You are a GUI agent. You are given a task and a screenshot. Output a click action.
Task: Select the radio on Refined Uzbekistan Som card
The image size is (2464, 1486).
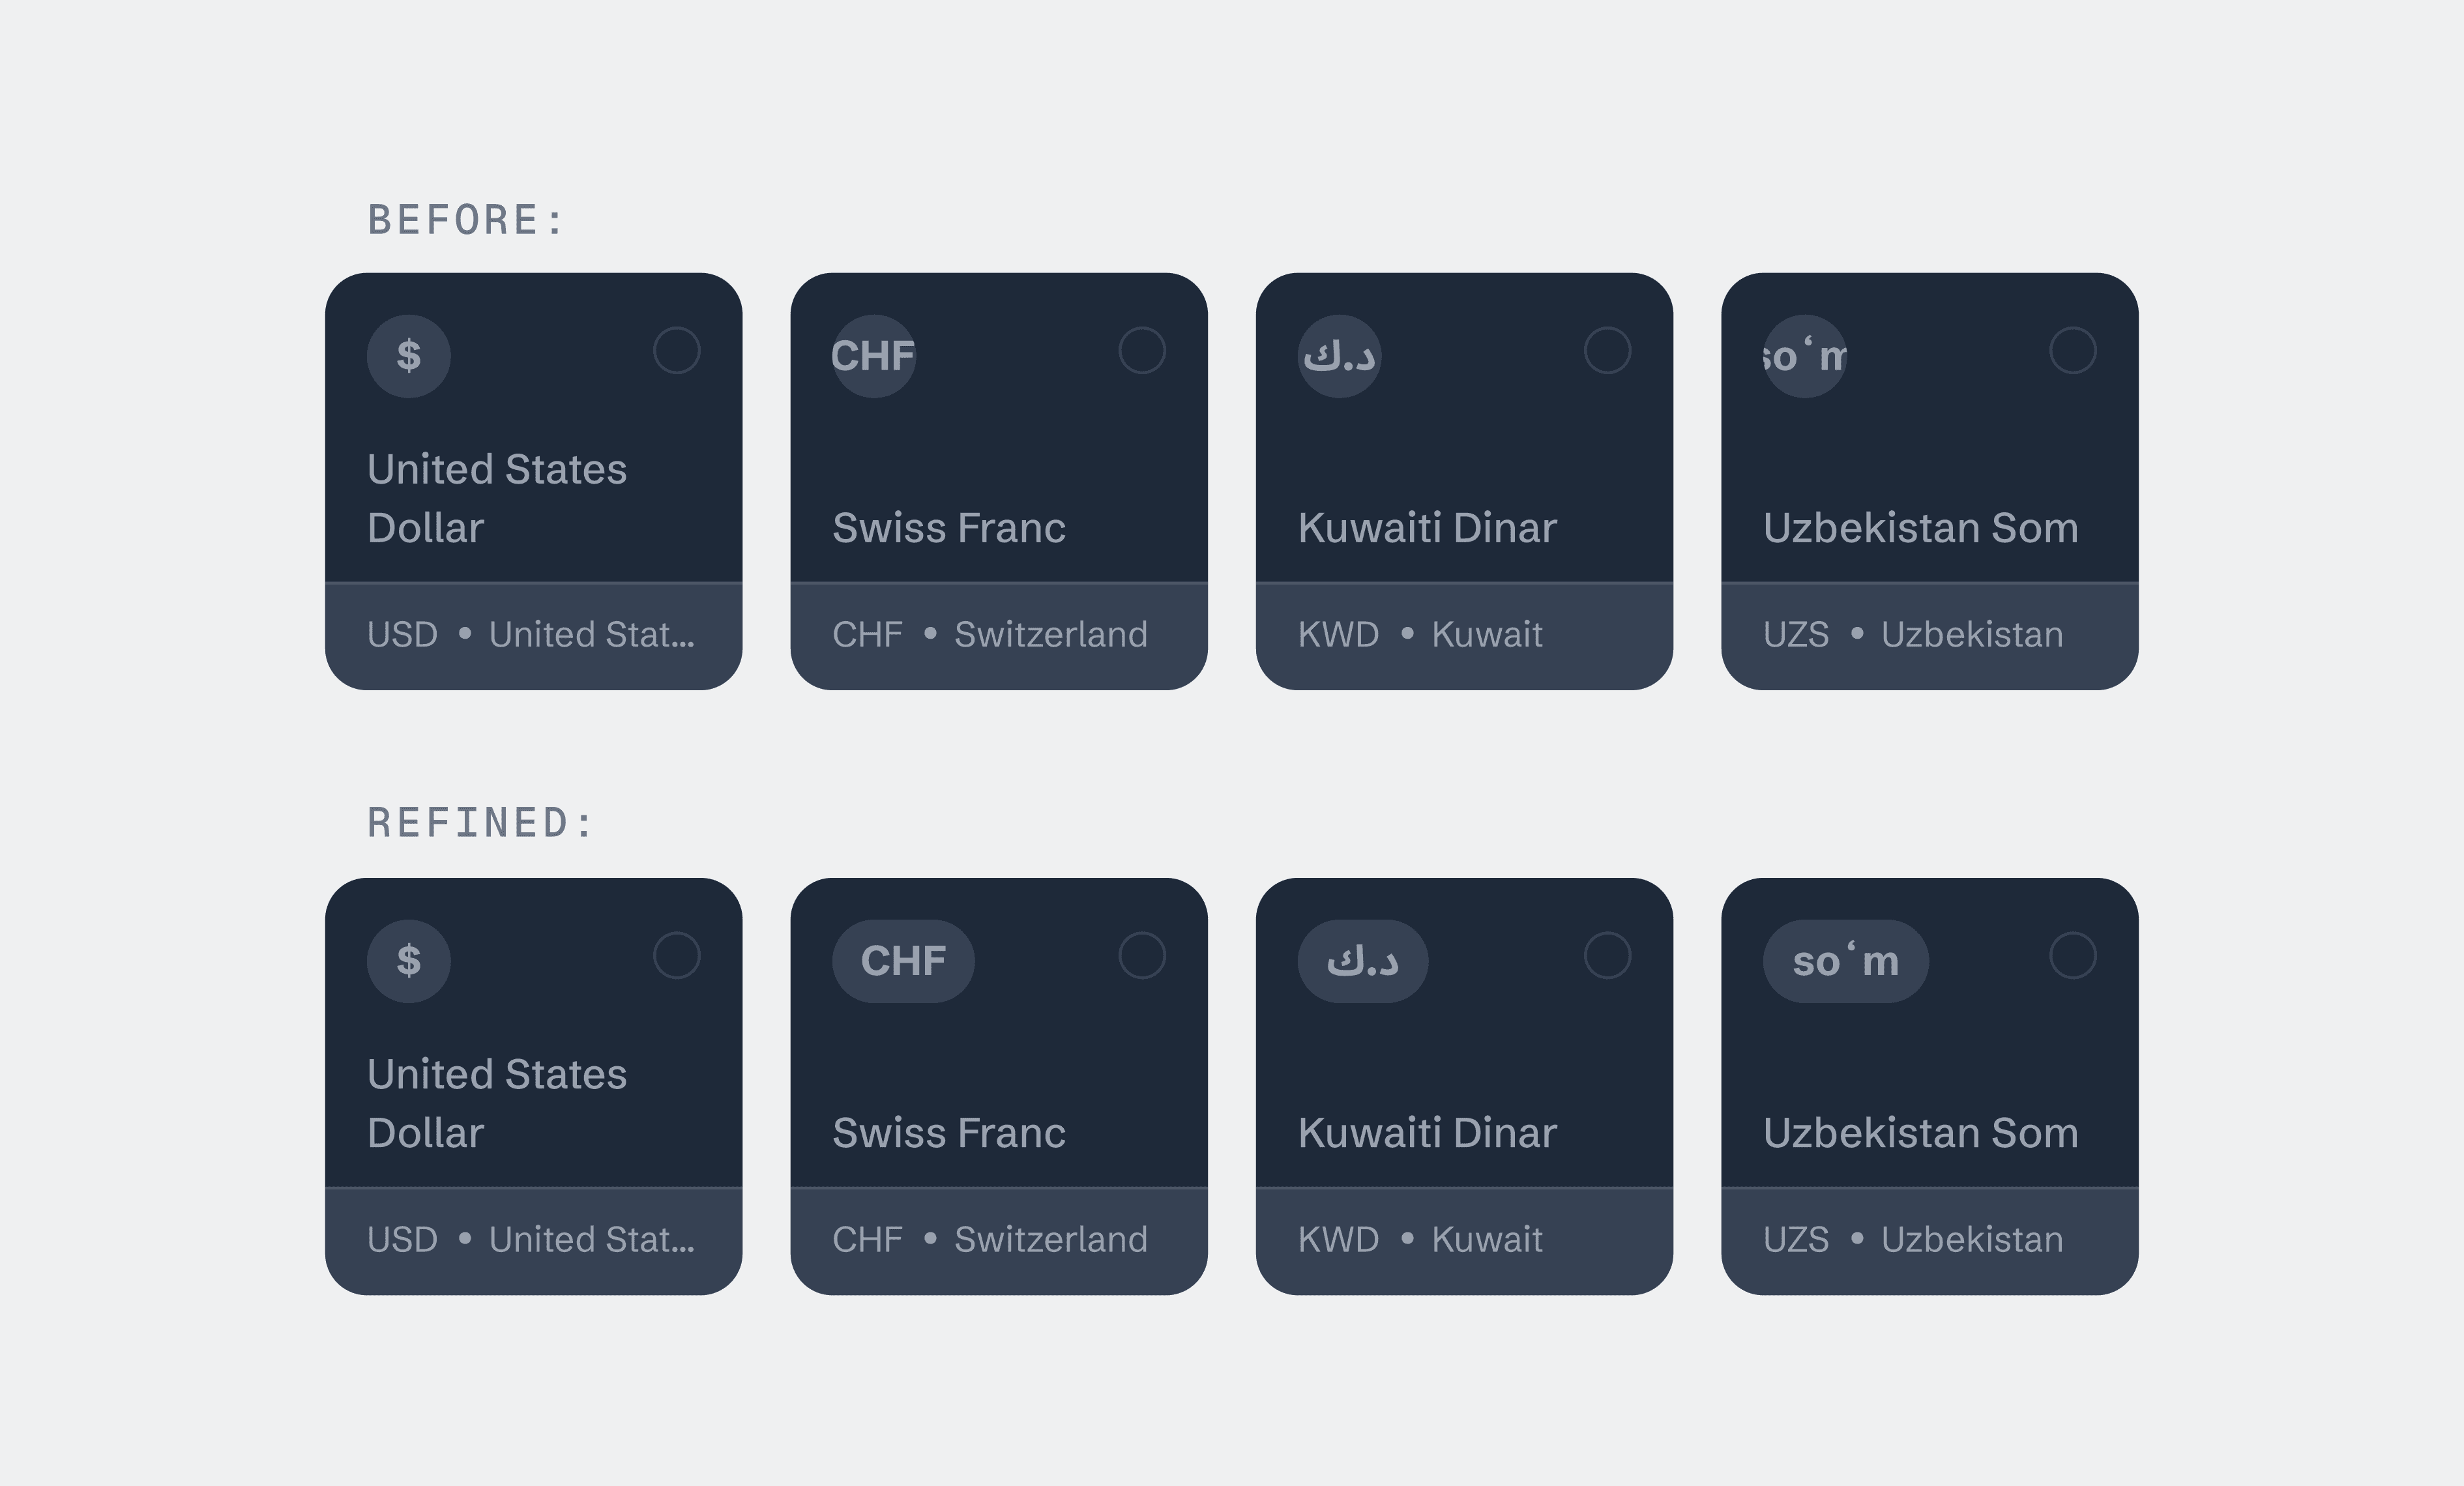tap(2072, 956)
